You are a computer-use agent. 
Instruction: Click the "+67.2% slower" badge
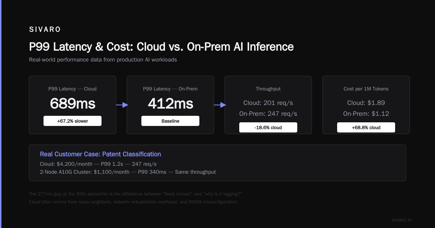click(72, 121)
